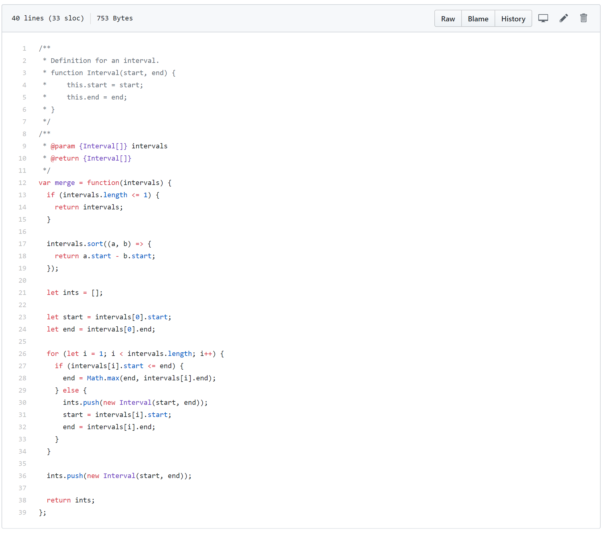Viewport: 604px width, 533px height.
Task: Open file in GitHub Desktop icon
Action: [543, 18]
